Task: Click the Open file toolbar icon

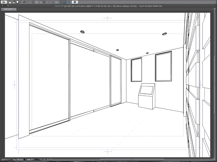Action: (x=14, y=2)
